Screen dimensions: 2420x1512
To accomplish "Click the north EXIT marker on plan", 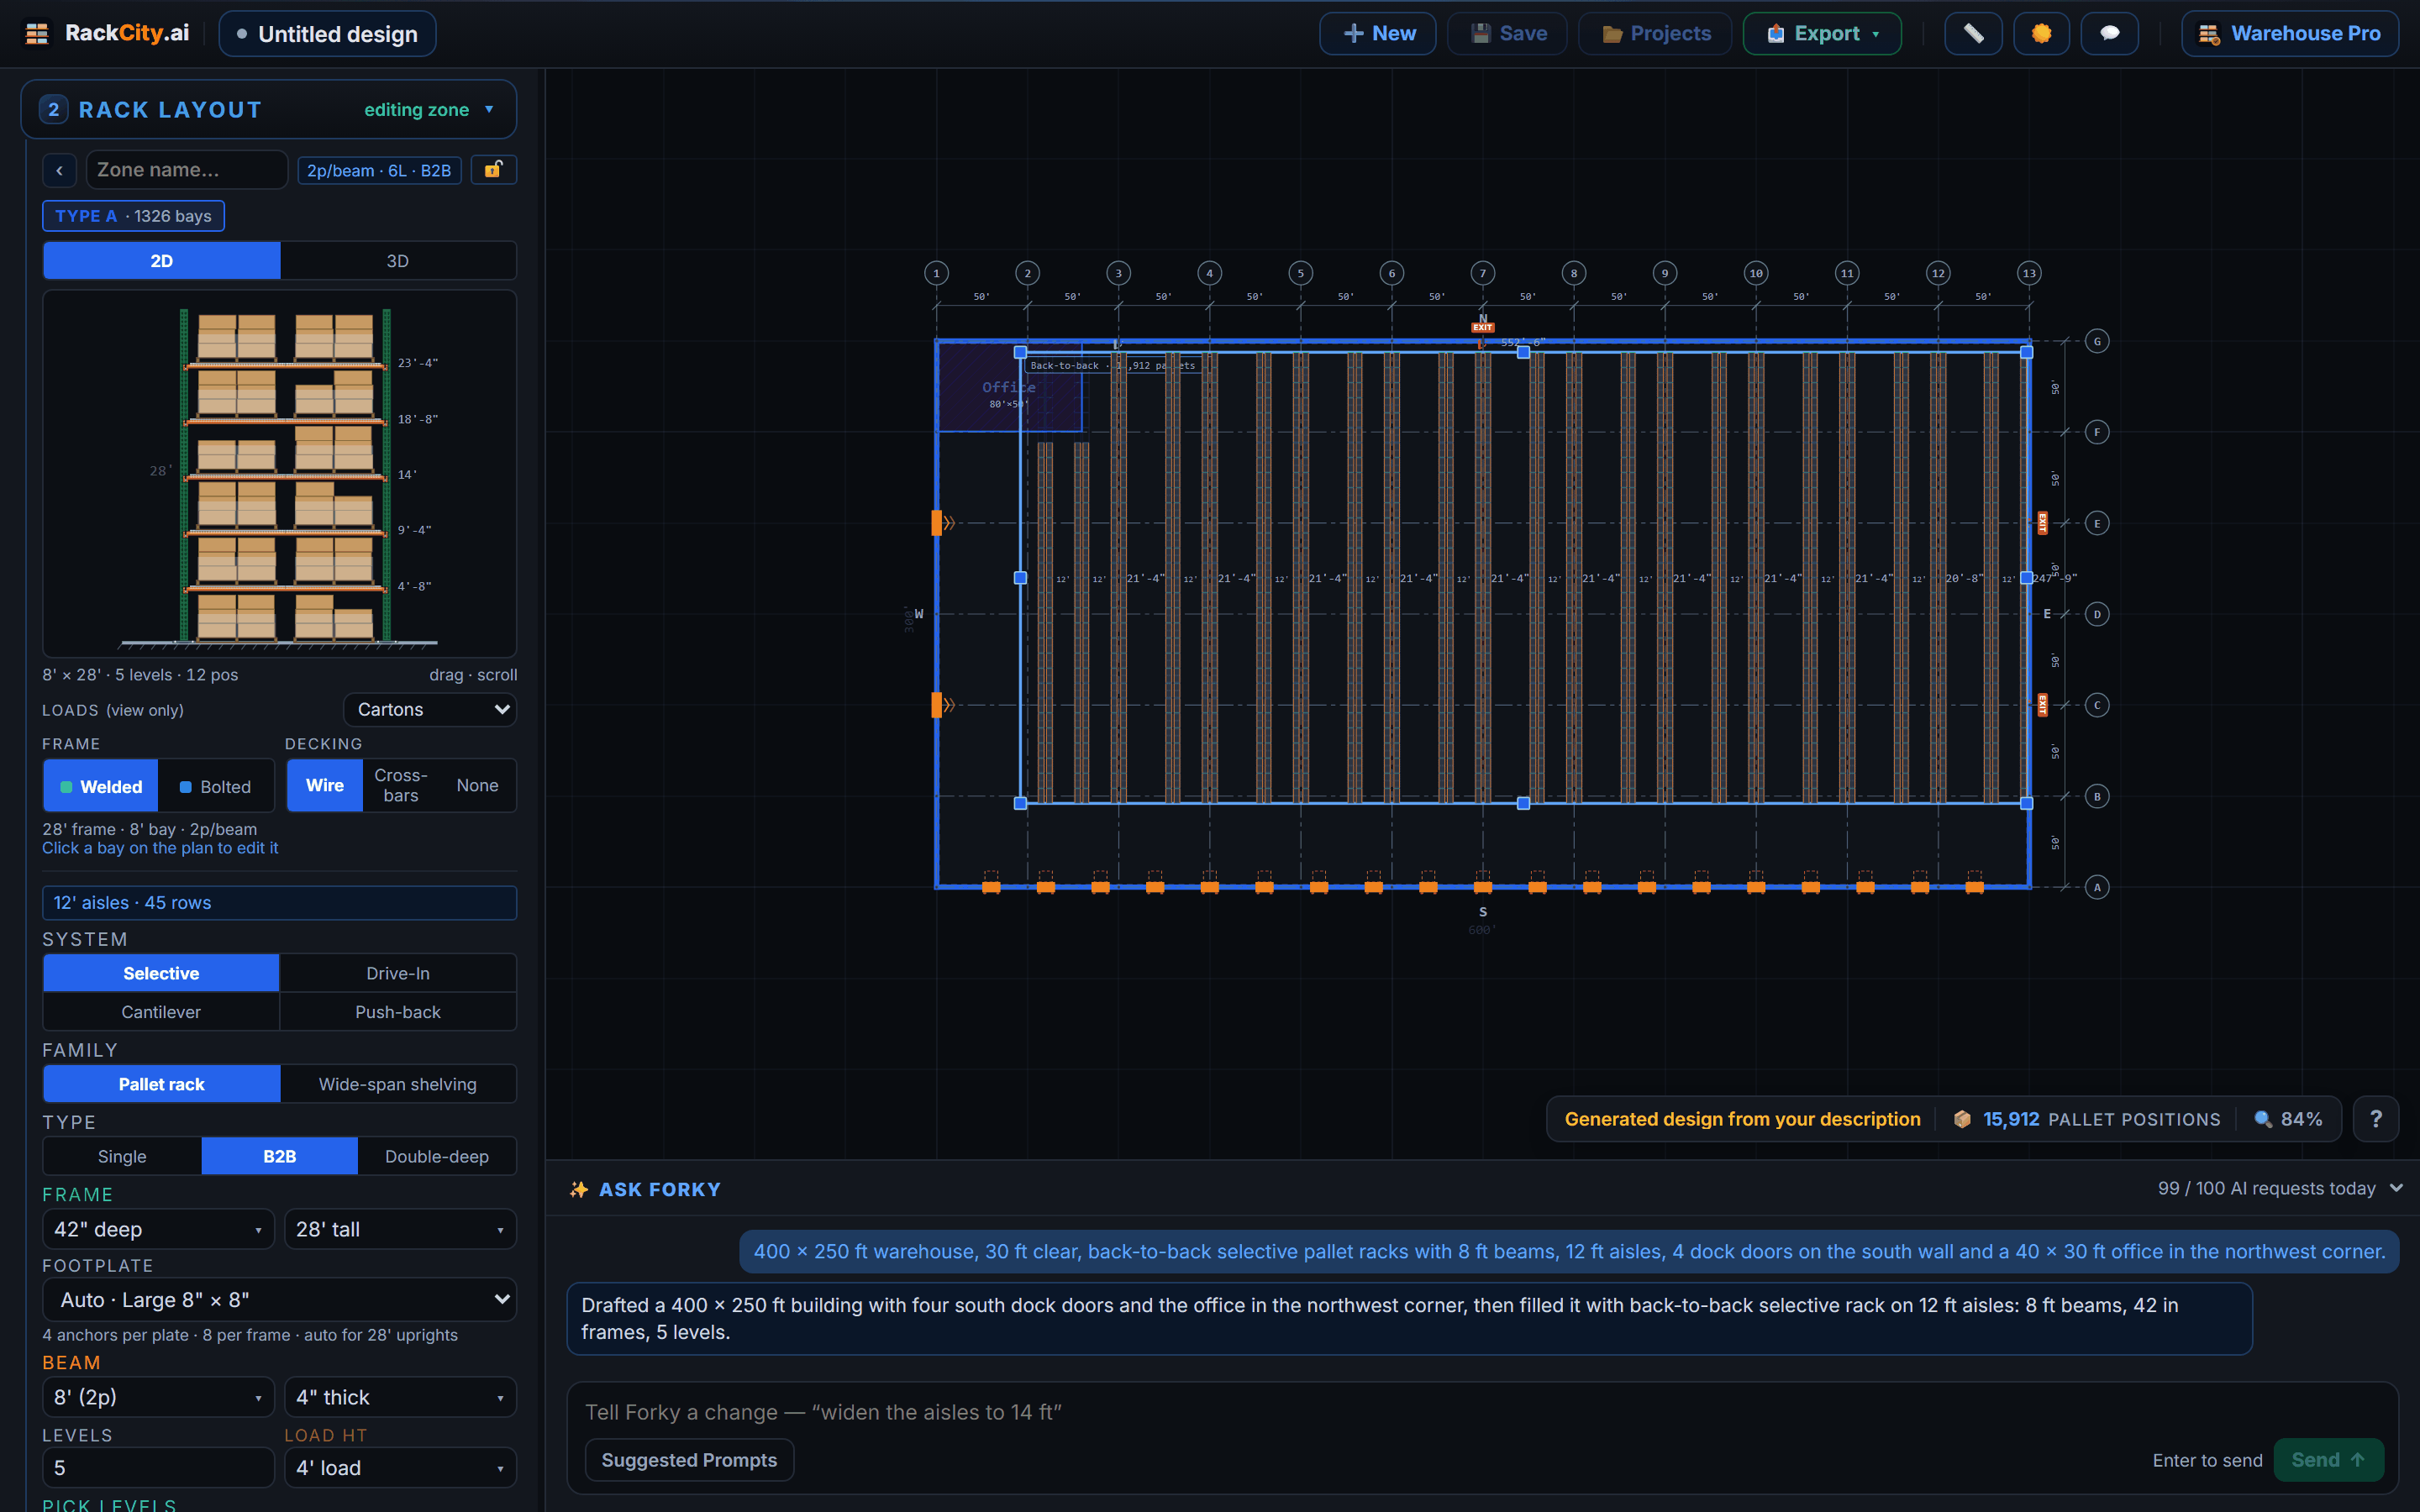I will tap(1482, 327).
